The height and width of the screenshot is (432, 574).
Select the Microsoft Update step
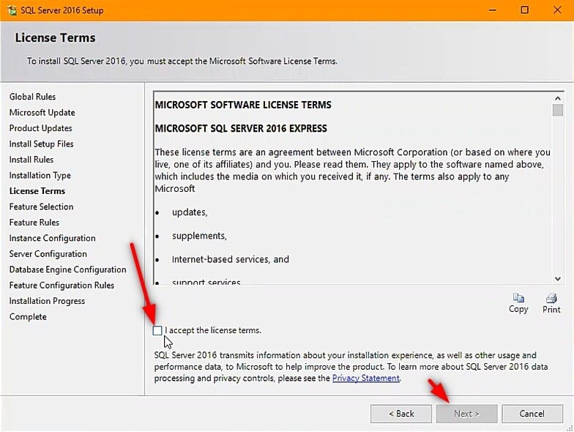[x=42, y=113]
